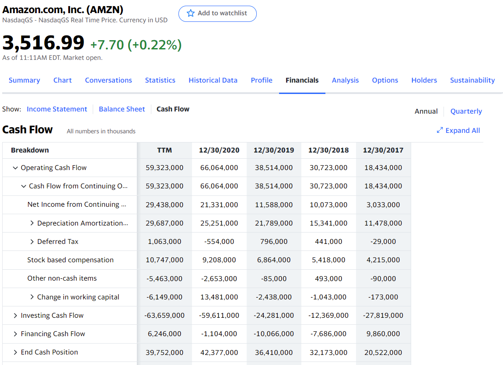Click the star icon in Add to watchlist
Viewport: 503px width, 365px height.
[x=191, y=13]
